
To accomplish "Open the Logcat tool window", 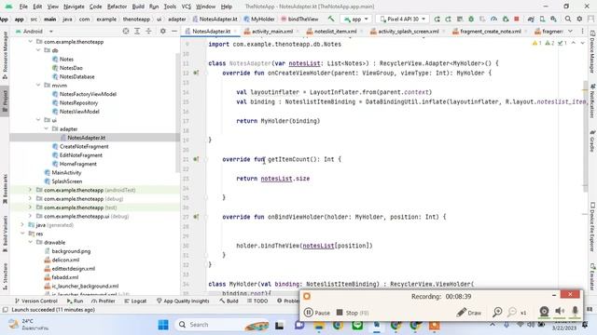I will point(135,301).
